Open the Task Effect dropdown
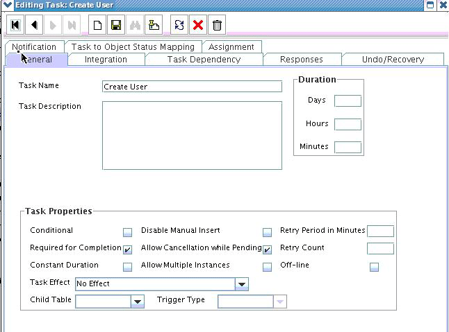This screenshot has width=449, height=332. 242,284
